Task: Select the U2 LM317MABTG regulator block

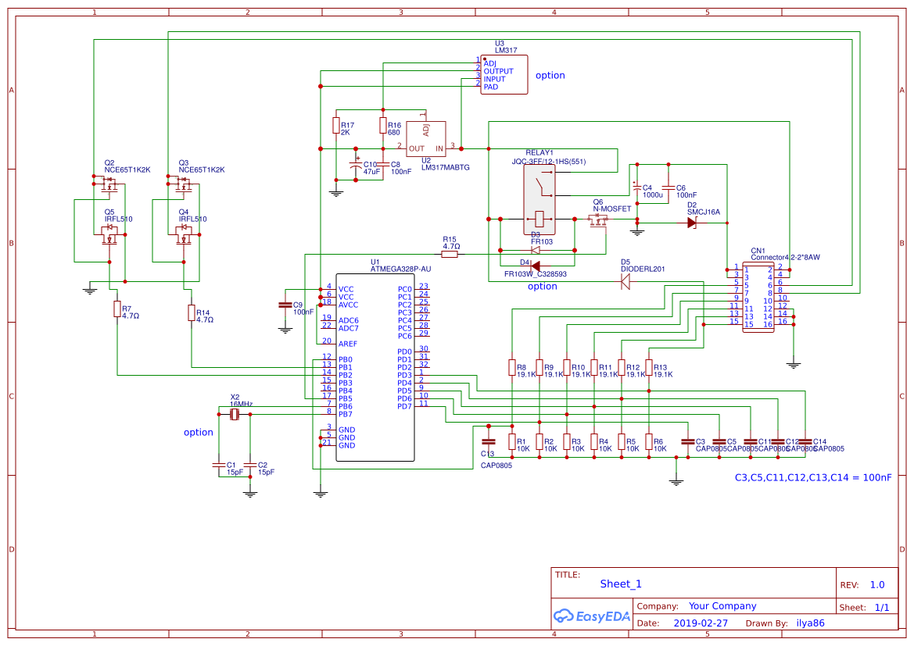Action: 425,141
